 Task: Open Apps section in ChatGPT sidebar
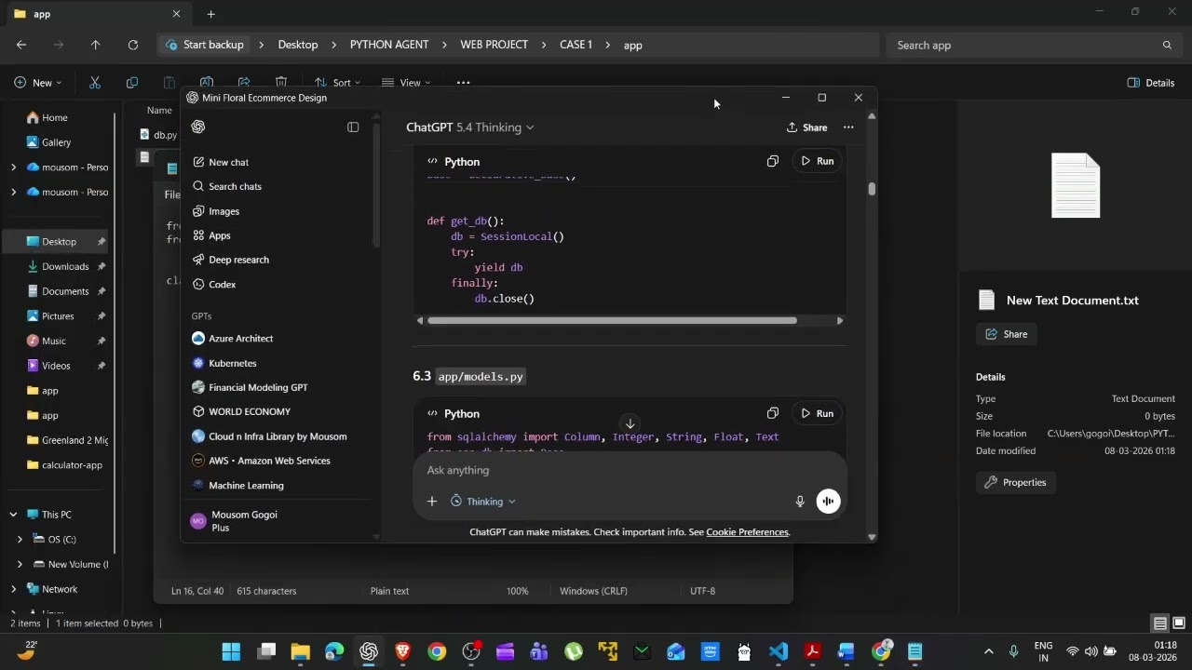(x=211, y=235)
